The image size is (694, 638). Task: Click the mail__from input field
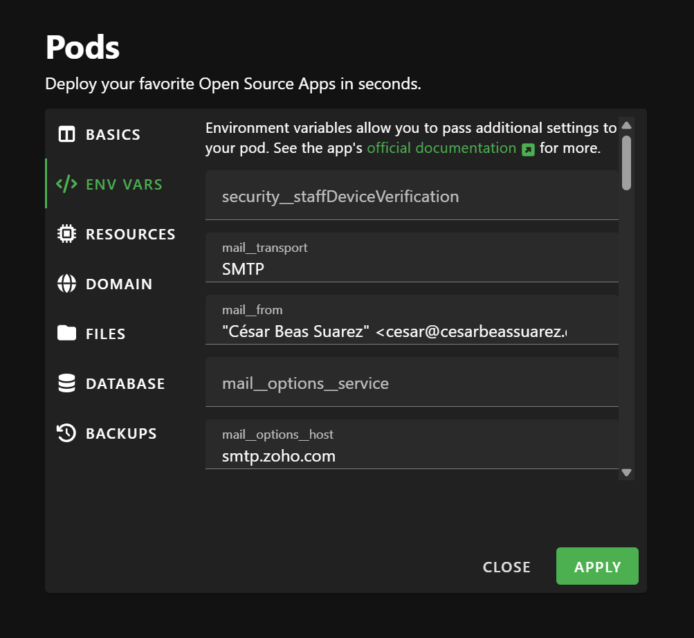pyautogui.click(x=412, y=331)
